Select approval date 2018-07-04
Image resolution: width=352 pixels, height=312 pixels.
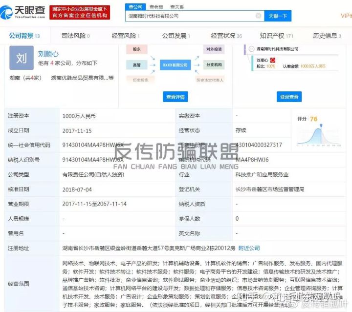click(77, 189)
